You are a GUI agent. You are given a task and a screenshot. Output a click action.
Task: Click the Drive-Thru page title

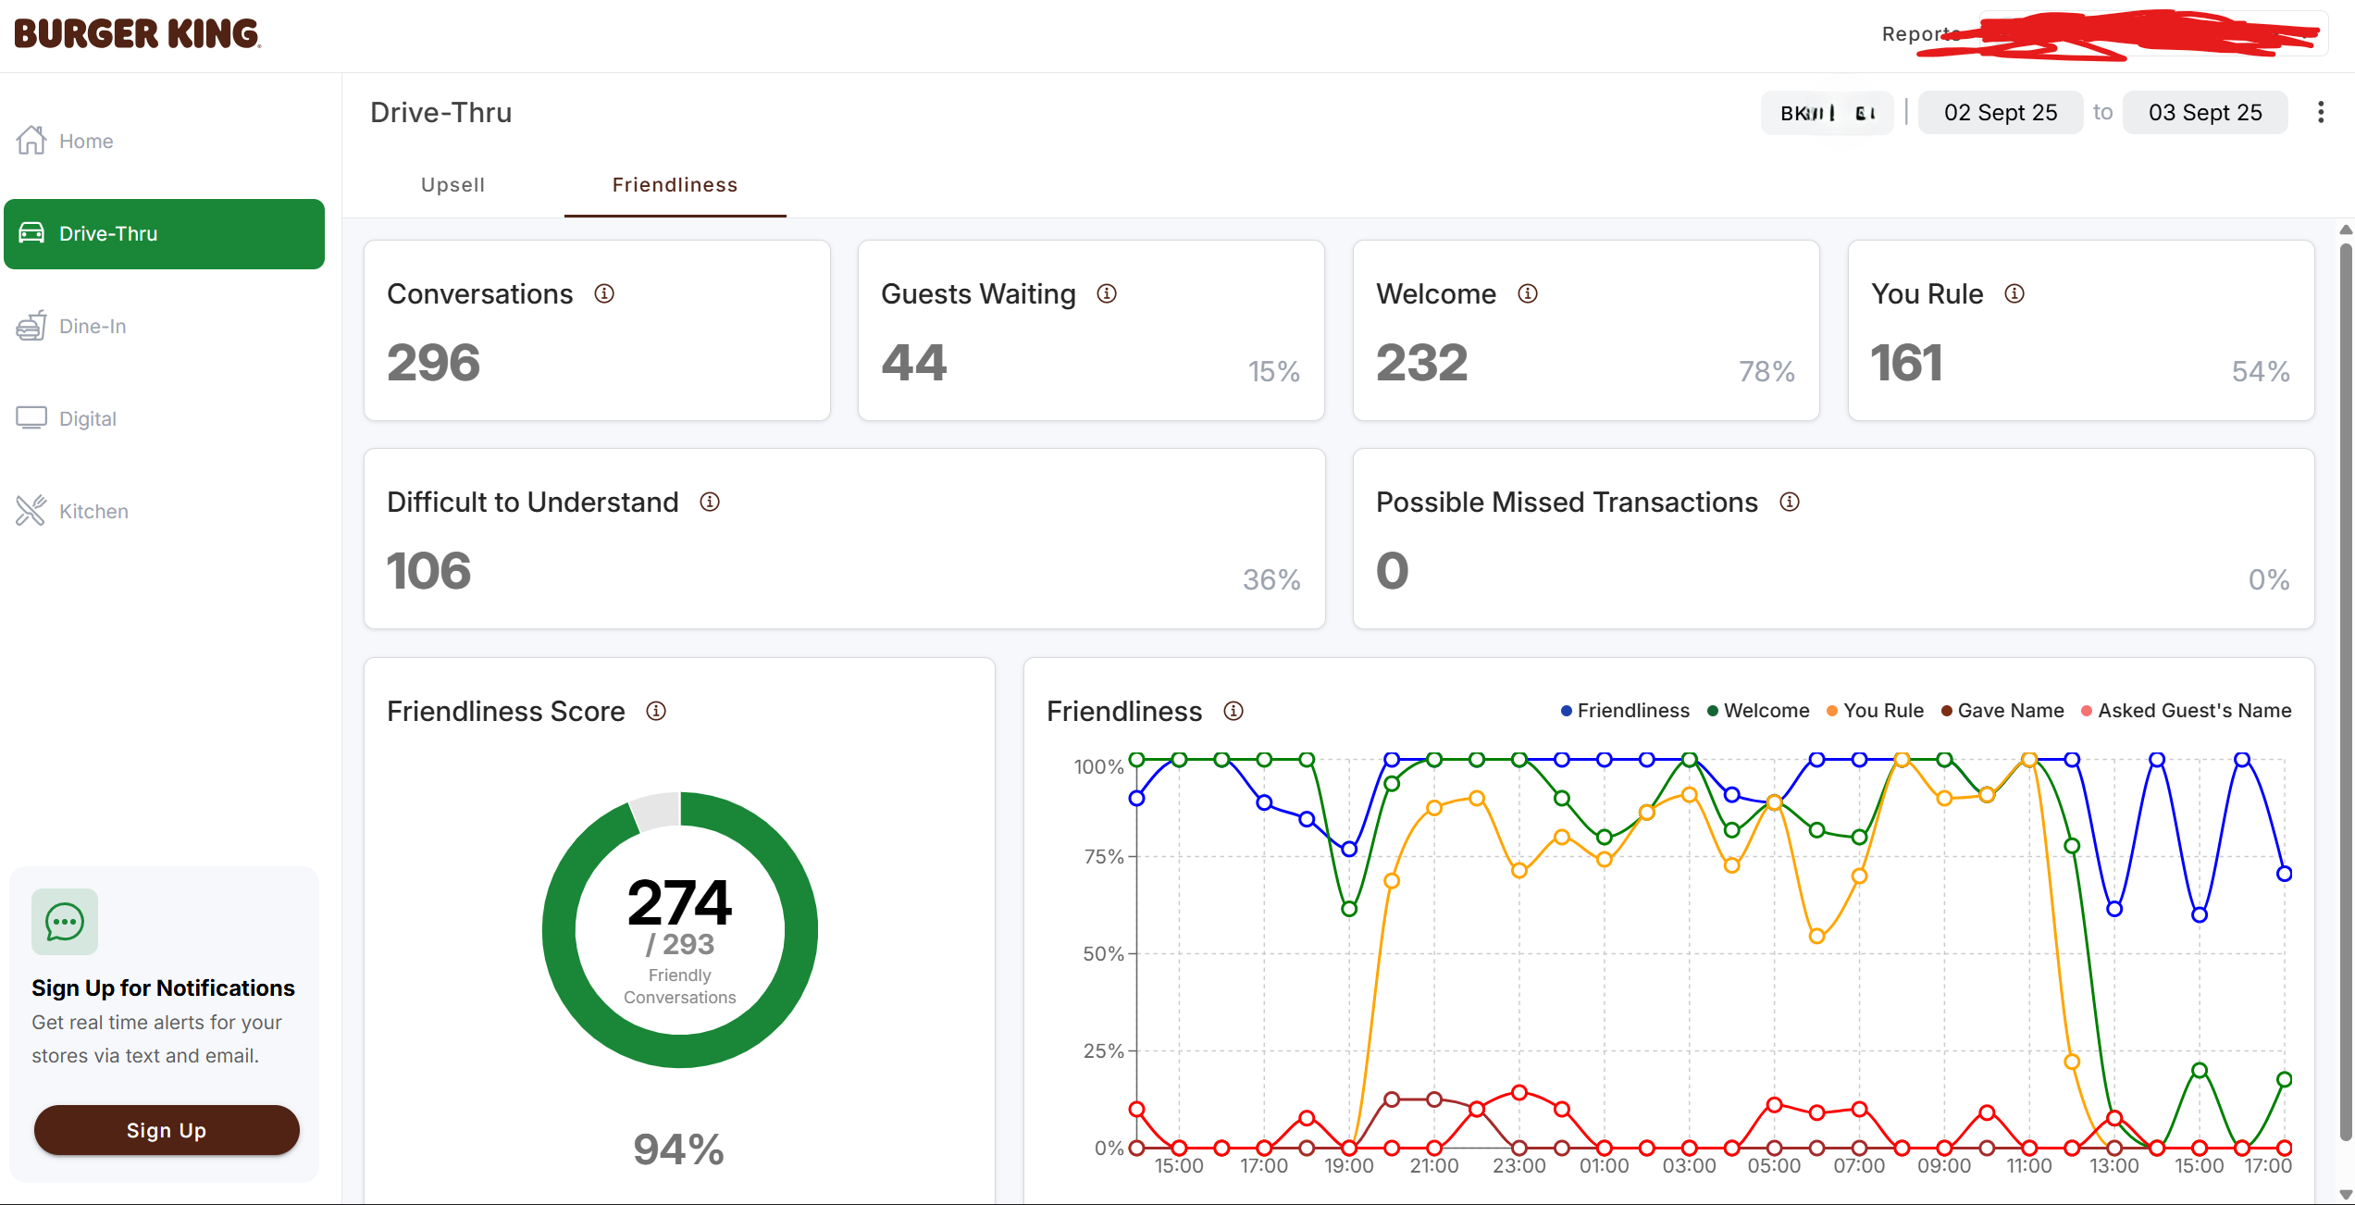(x=440, y=112)
